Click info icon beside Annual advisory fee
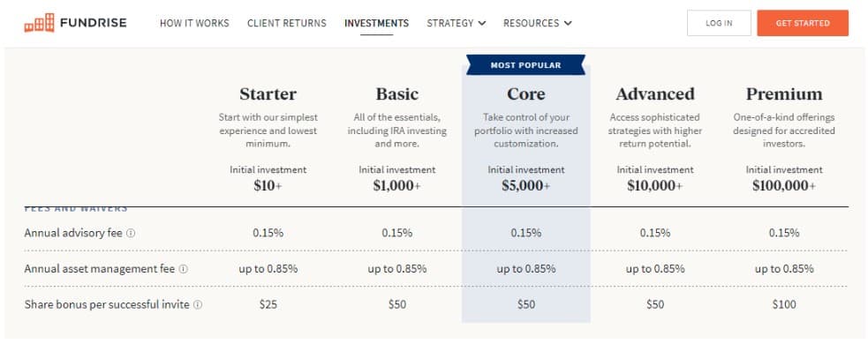This screenshot has height=344, width=868. 131,234
